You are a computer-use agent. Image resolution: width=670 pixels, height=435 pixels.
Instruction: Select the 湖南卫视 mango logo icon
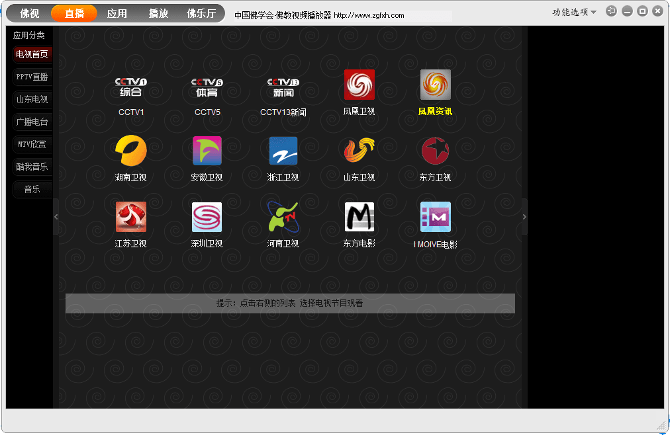pyautogui.click(x=130, y=150)
